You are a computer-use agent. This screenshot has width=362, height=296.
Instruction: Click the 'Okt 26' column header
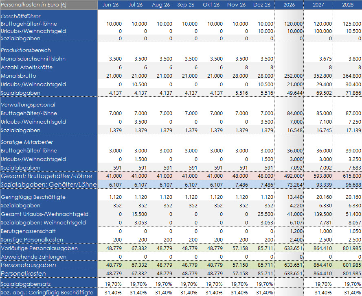pyautogui.click(x=211, y=4)
